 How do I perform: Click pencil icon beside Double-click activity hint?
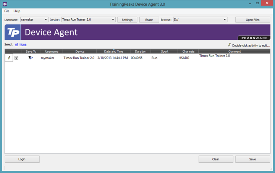tap(230, 45)
